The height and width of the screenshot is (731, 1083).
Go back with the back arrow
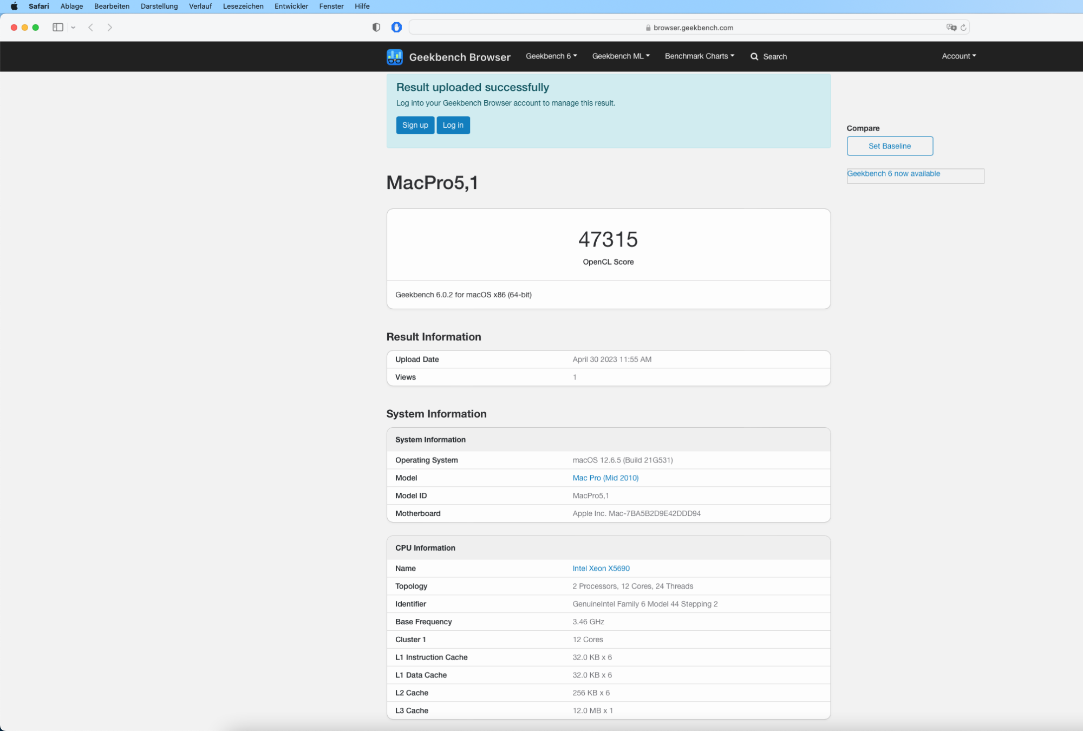91,28
